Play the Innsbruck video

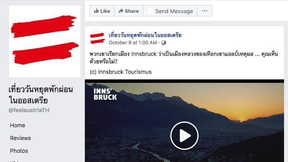pos(184,136)
